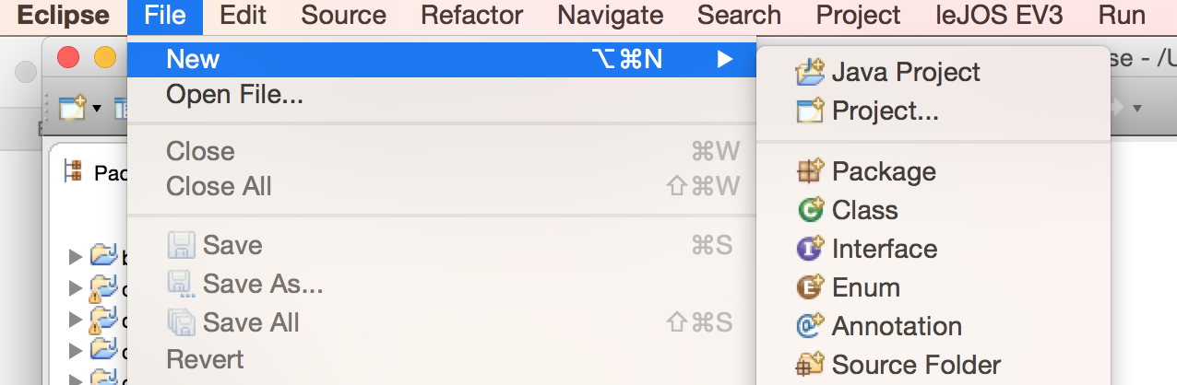The width and height of the screenshot is (1177, 385).
Task: Open the Source menu
Action: tap(343, 16)
